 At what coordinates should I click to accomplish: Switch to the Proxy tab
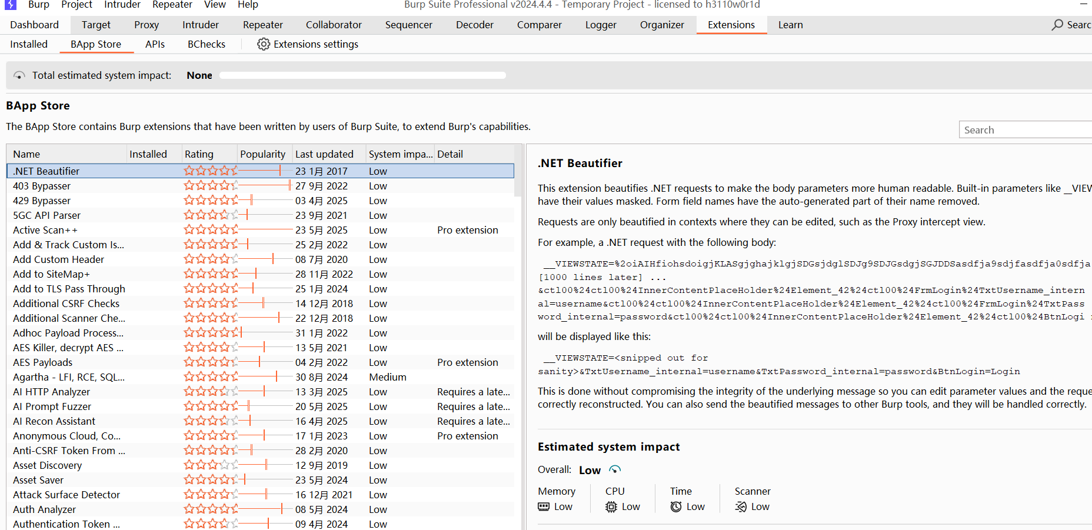[x=147, y=25]
